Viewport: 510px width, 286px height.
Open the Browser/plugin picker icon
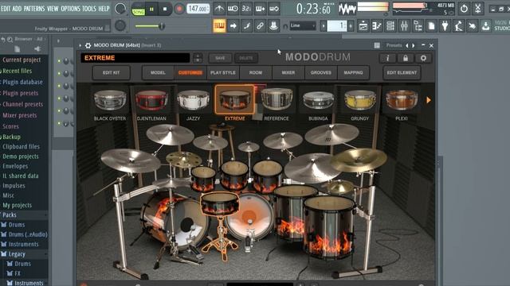[418, 25]
